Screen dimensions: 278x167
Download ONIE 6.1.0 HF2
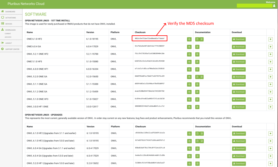(239, 39)
